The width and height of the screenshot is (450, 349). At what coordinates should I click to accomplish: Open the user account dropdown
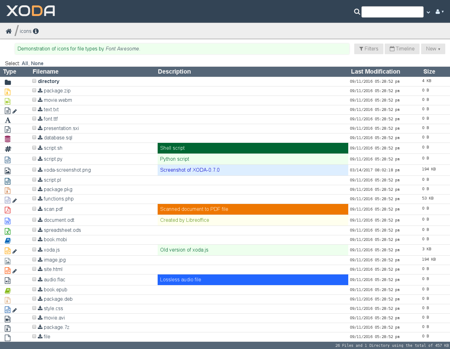click(439, 12)
